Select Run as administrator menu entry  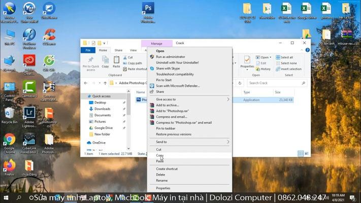(x=171, y=57)
